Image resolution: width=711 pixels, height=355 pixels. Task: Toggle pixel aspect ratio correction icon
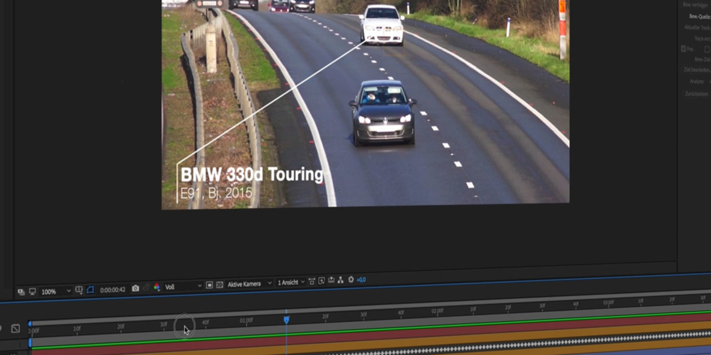(312, 281)
